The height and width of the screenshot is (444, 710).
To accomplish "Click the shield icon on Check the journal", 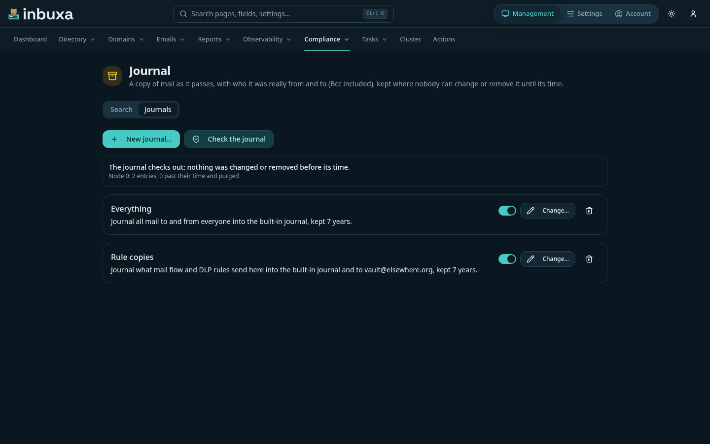I will 196,139.
